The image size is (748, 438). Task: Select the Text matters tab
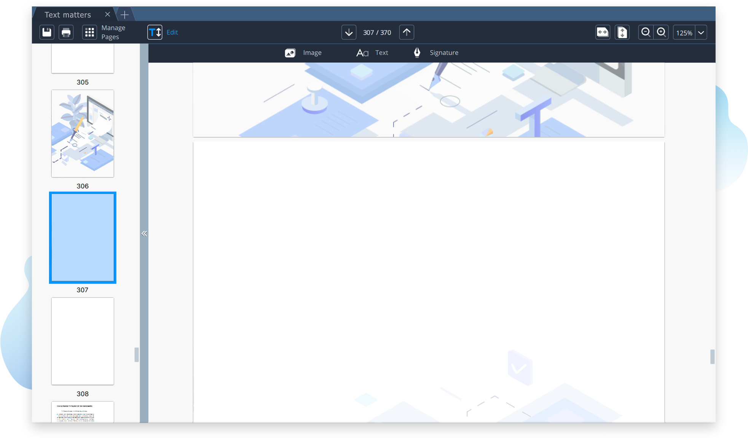[68, 15]
